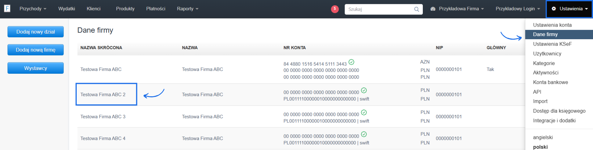
Task: Click the dashboard icon beside Przykładowa Firma
Action: pos(433,9)
